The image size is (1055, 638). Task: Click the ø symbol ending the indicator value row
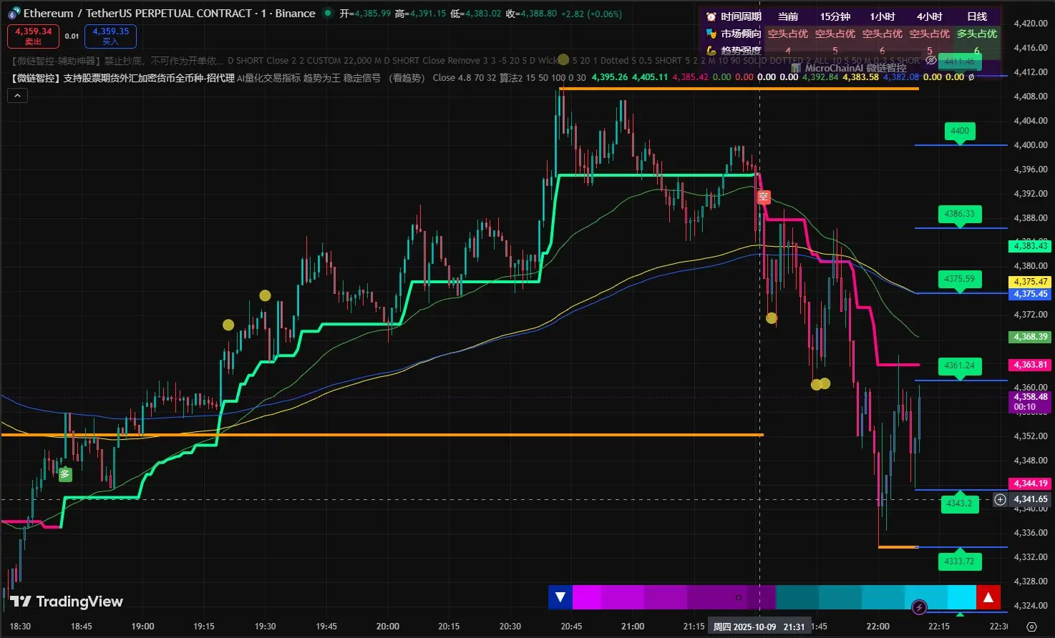[971, 77]
